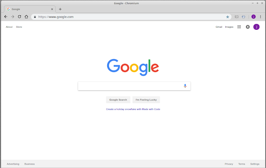Click I'm Feeling Lucky button
Viewport: 266px width, 168px height.
[146, 100]
